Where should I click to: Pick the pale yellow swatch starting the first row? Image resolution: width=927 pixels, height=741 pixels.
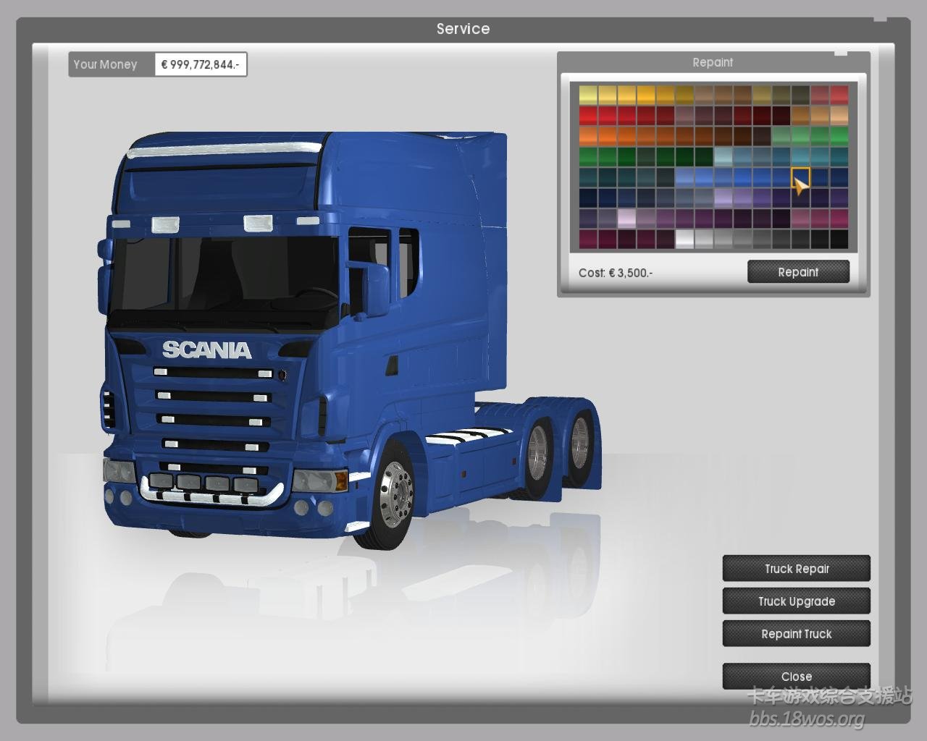click(588, 95)
